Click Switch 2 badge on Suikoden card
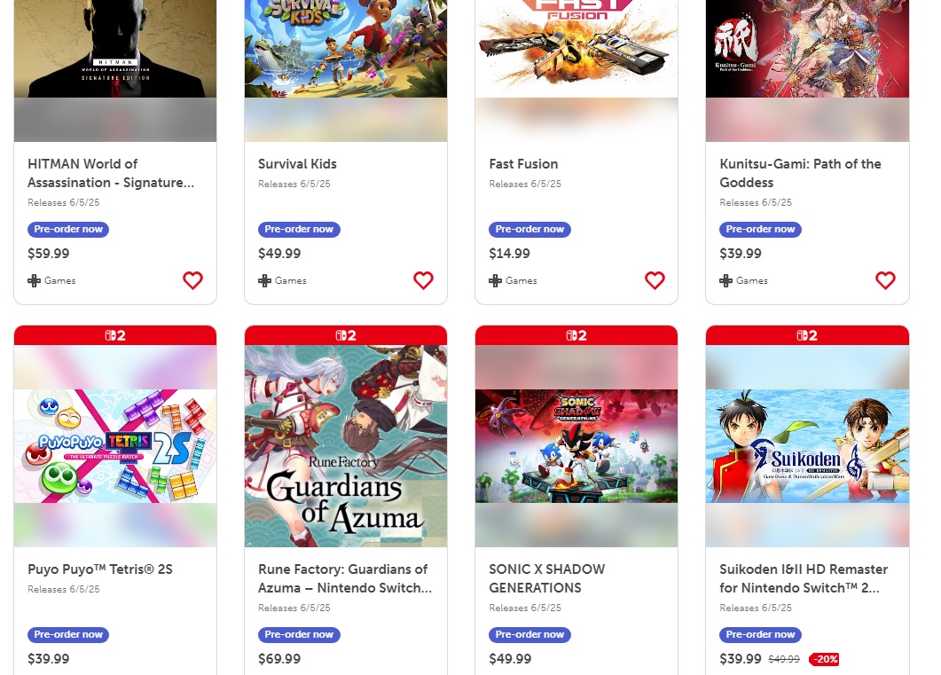 pos(807,335)
